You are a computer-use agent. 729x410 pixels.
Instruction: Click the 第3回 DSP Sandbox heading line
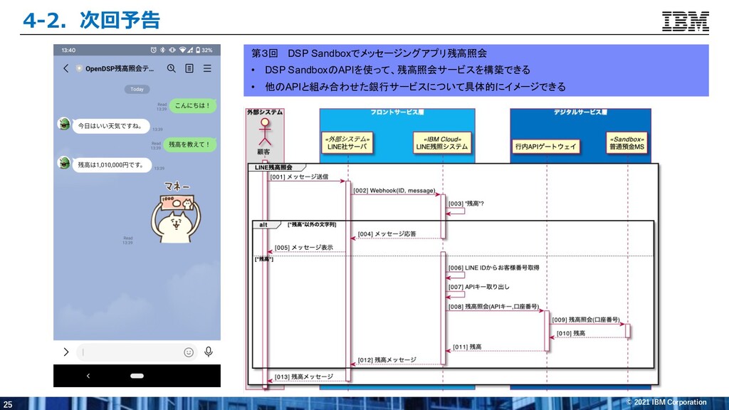tap(369, 53)
